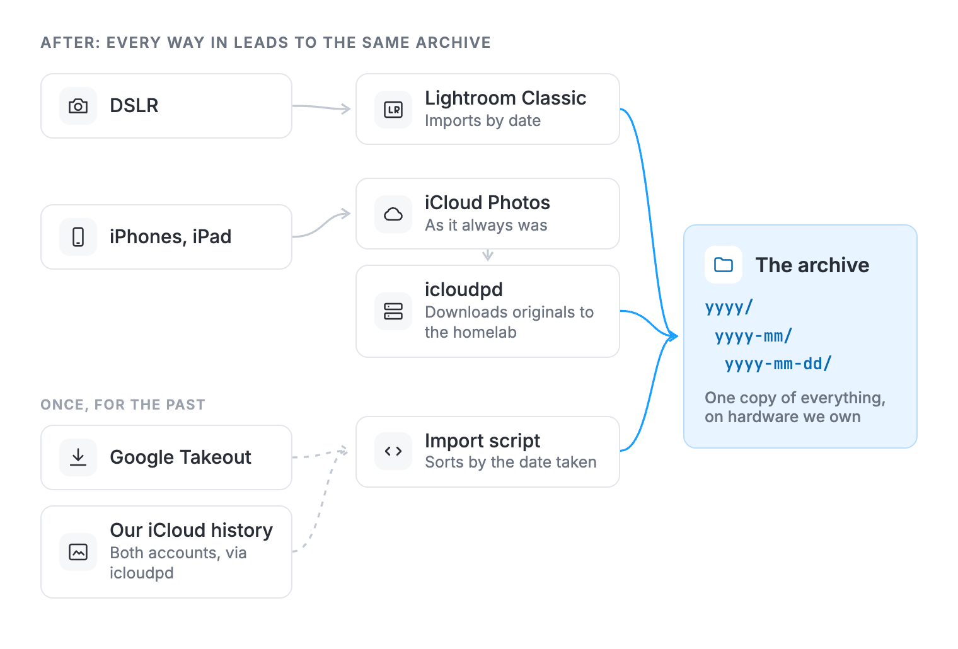Click the folder icon beside The archive
The width and height of the screenshot is (958, 649).
point(724,265)
